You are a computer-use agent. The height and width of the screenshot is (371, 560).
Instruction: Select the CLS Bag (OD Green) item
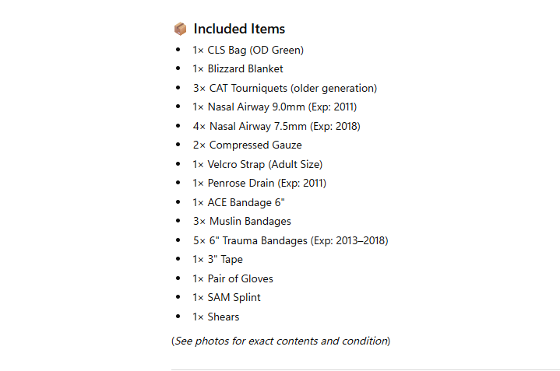coord(248,50)
